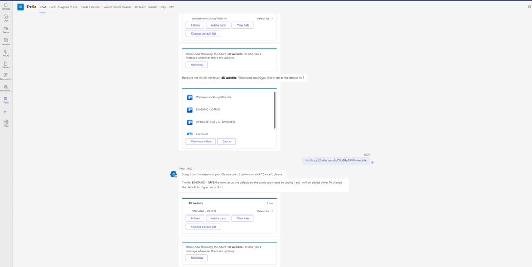The height and width of the screenshot is (267, 532).
Task: Open the Info tab
Action: [x=171, y=7]
